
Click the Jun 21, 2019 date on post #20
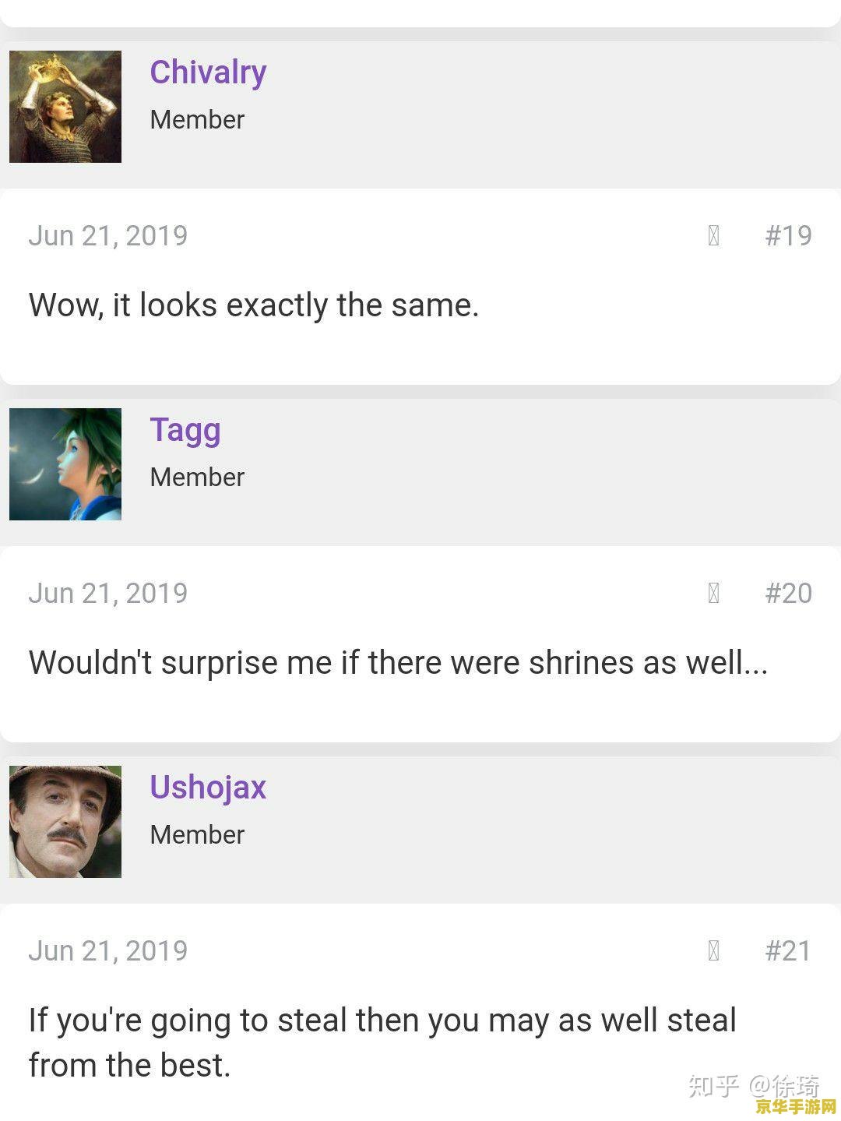click(108, 593)
